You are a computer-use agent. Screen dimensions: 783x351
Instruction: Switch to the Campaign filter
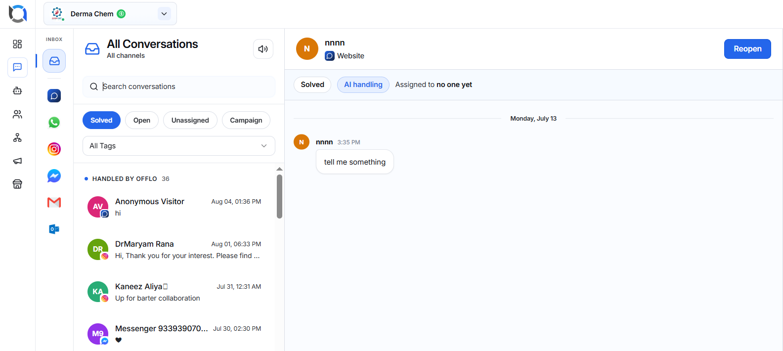[x=246, y=120]
